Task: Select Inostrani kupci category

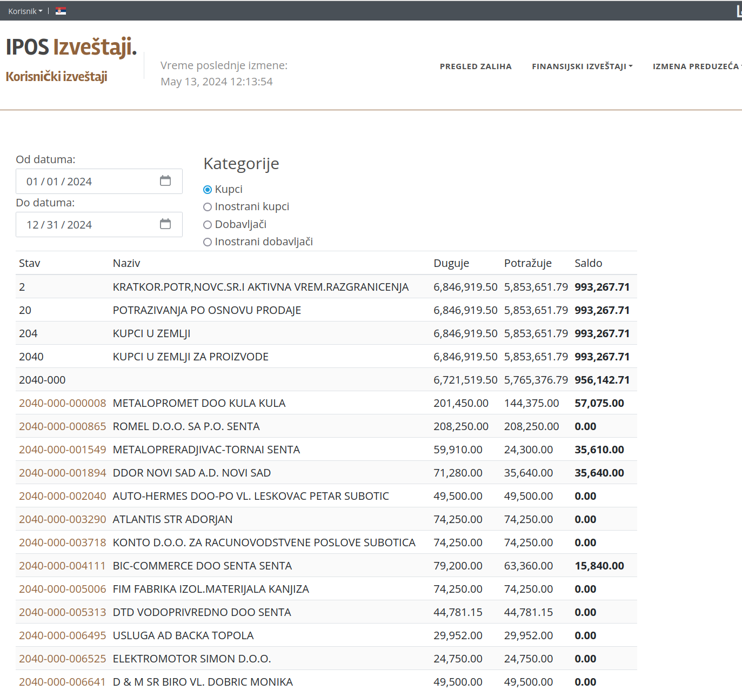Action: tap(208, 207)
